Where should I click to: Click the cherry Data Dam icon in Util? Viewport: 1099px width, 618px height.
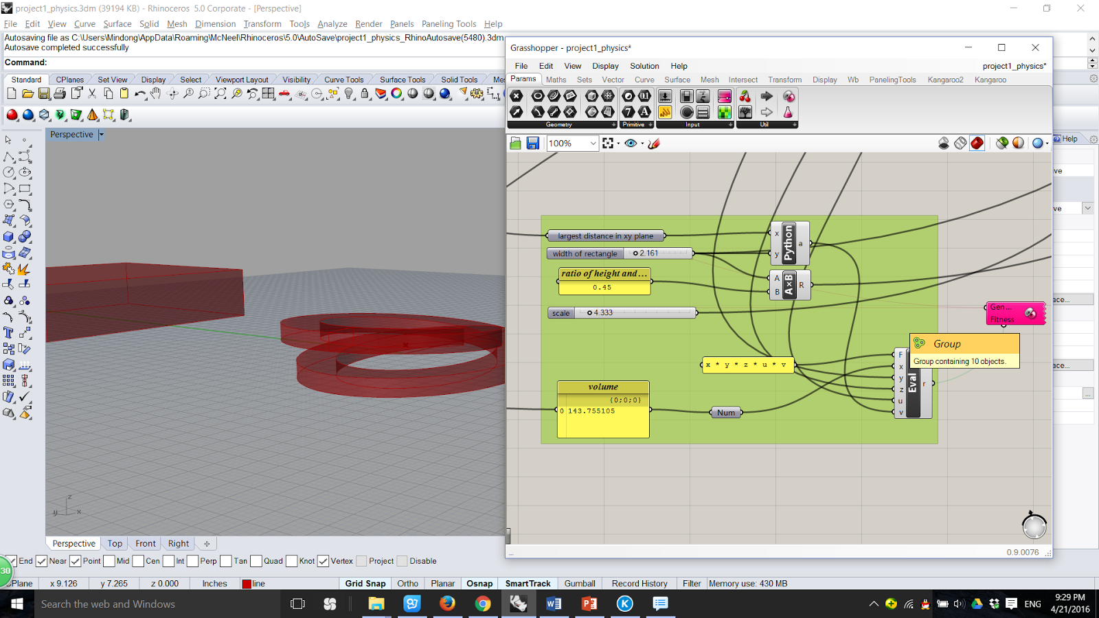pos(744,96)
